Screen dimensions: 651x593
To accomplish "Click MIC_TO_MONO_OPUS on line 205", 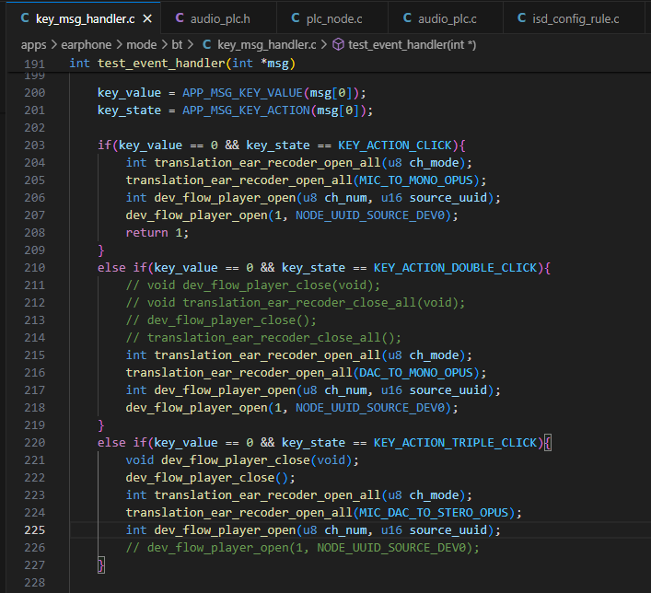I will click(x=416, y=180).
